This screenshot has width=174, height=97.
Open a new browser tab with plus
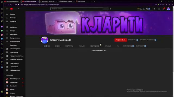point(95,1)
